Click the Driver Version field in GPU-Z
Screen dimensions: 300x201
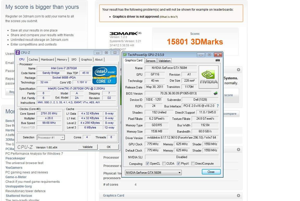tap(182, 138)
